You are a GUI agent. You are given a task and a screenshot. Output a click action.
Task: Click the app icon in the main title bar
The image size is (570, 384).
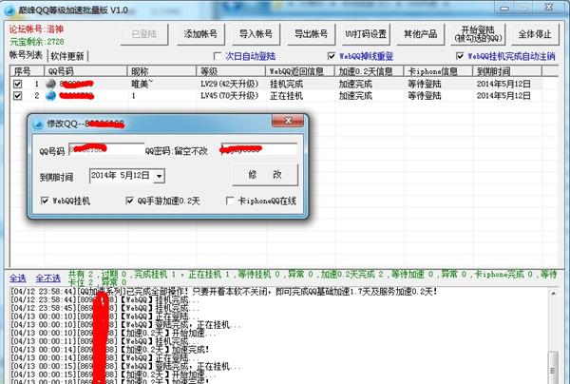click(x=9, y=10)
